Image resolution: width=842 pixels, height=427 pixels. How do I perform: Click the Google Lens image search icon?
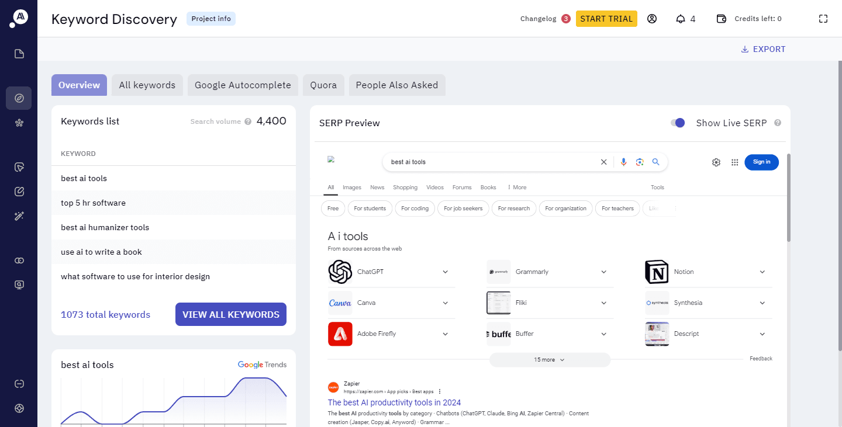pos(640,162)
